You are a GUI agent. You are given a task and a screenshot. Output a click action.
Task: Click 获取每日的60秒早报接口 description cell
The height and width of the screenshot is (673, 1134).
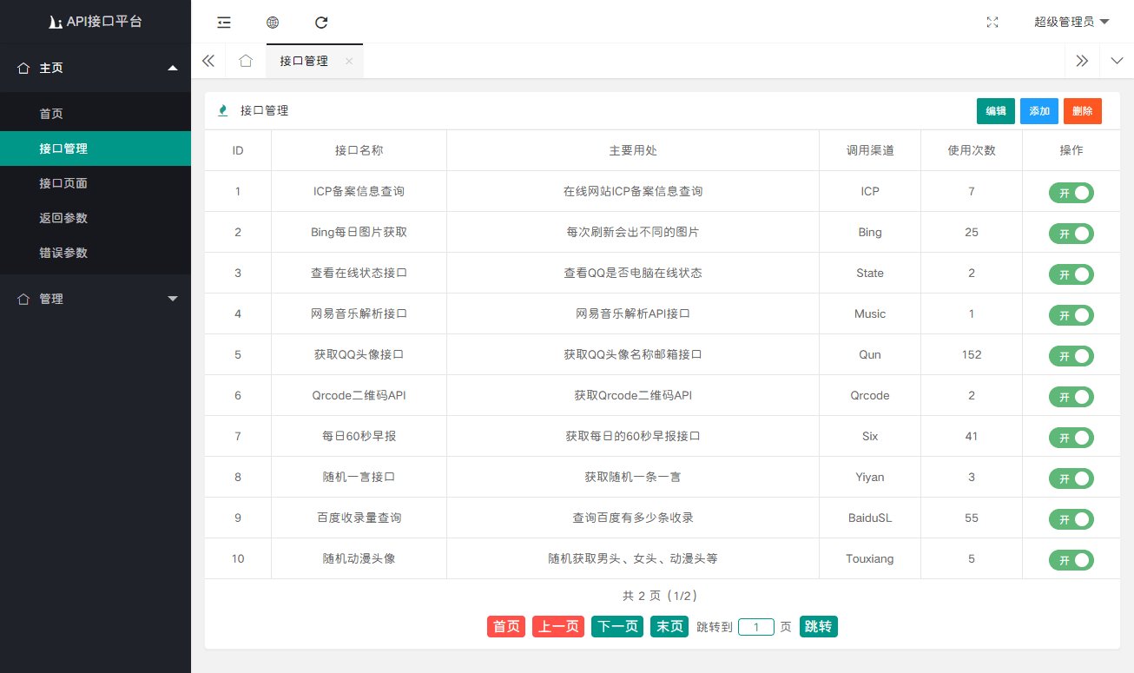point(633,436)
